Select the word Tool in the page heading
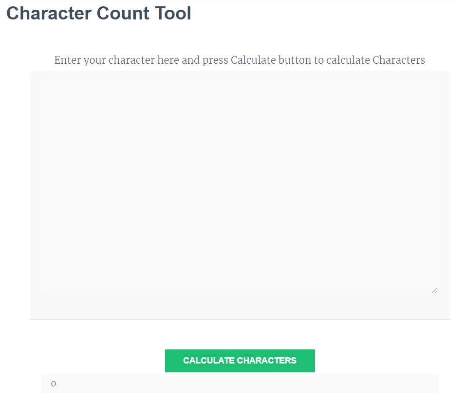 click(x=173, y=14)
